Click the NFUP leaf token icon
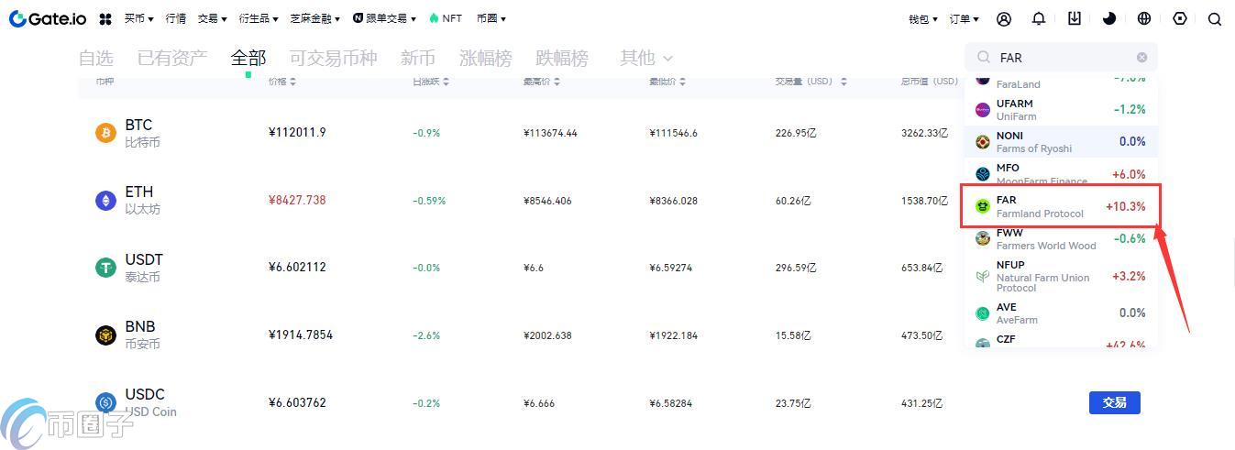This screenshot has height=450, width=1235. coord(982,276)
